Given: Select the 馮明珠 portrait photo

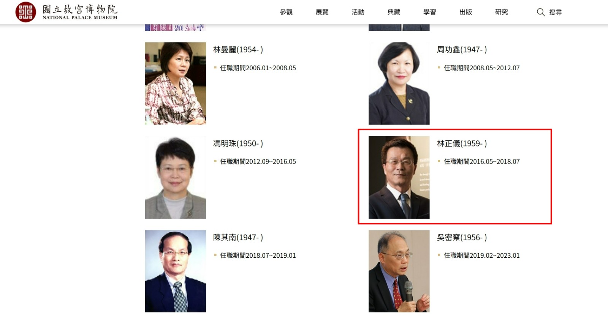Looking at the screenshot, I should 175,177.
